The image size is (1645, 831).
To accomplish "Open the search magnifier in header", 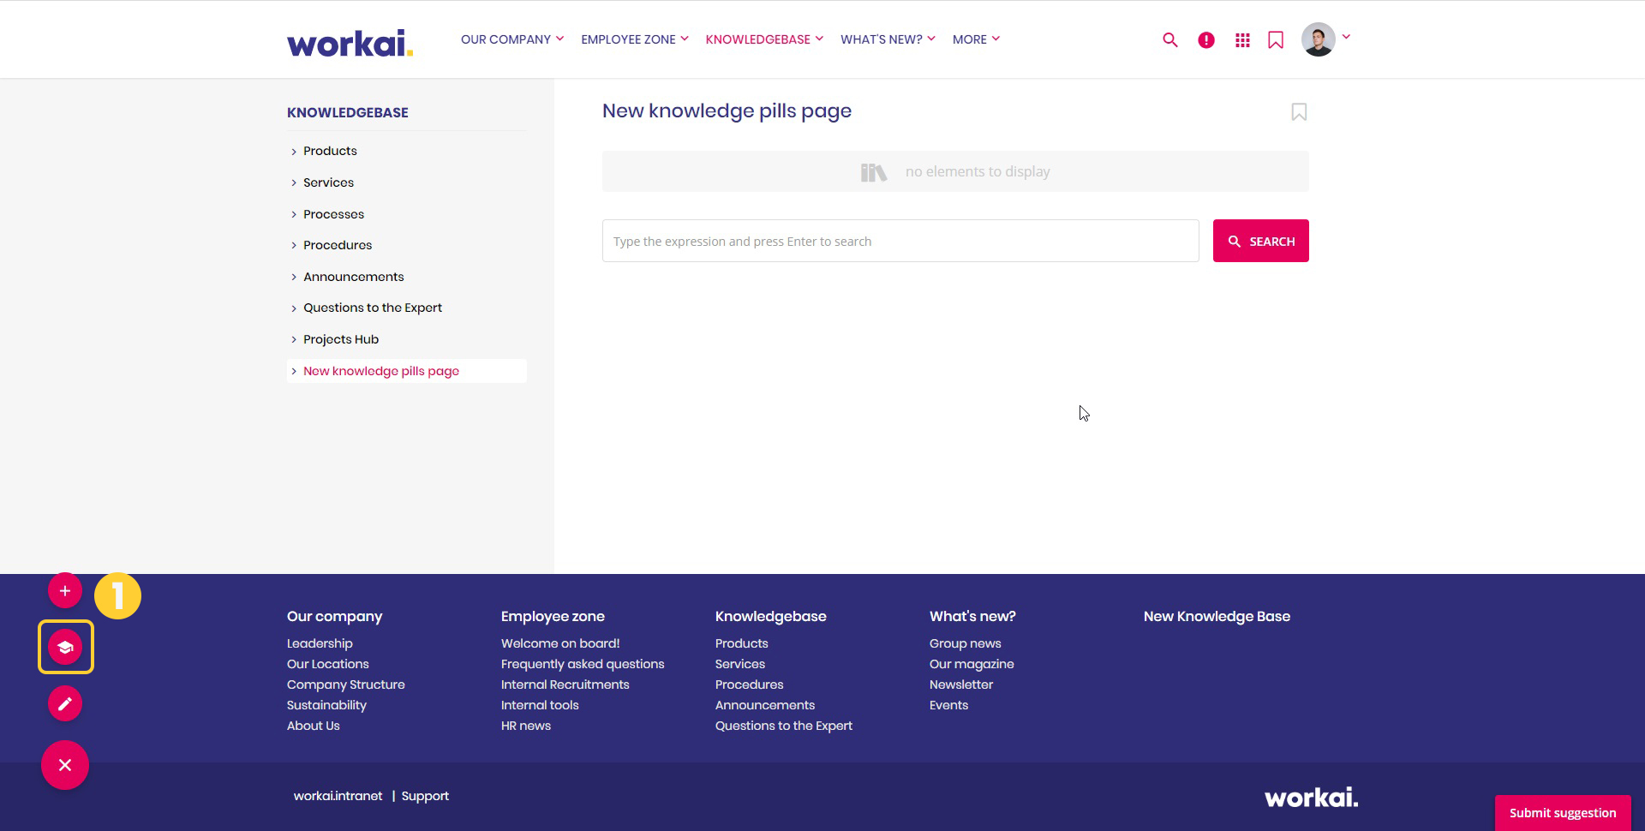I will 1169,39.
